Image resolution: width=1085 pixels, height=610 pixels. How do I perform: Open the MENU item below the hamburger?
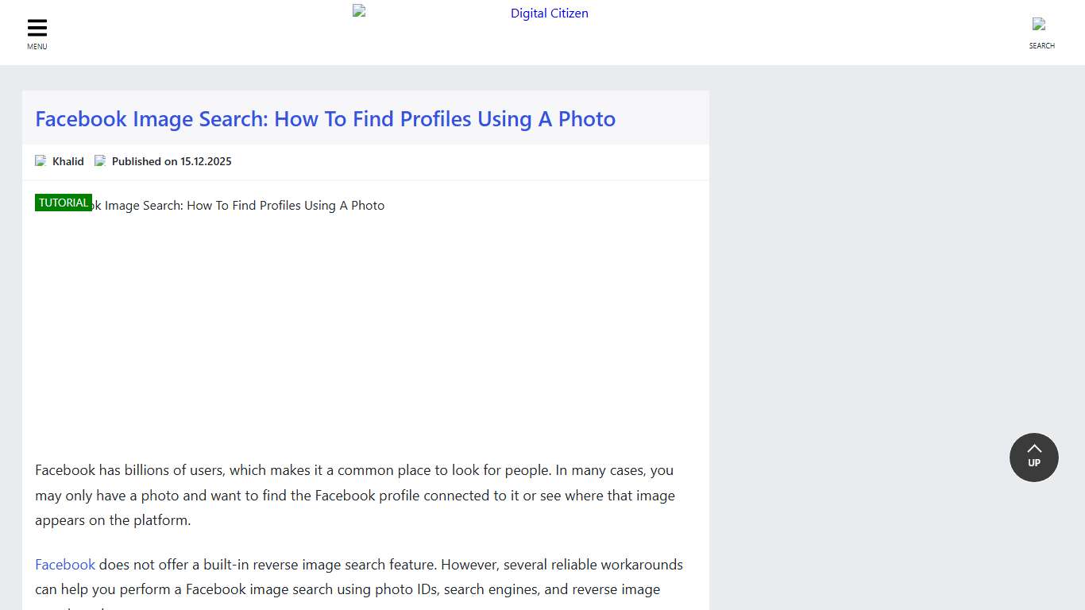click(x=37, y=46)
